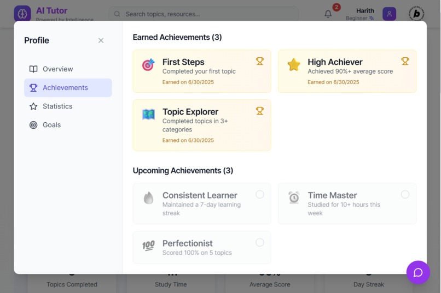Click the Goals target icon
Screen dimensions: 441x293
coord(33,125)
